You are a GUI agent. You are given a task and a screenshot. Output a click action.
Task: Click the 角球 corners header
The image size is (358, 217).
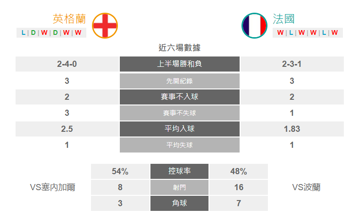[179, 203]
